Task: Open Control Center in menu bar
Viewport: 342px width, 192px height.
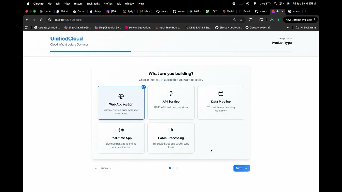Action: tap(281, 3)
